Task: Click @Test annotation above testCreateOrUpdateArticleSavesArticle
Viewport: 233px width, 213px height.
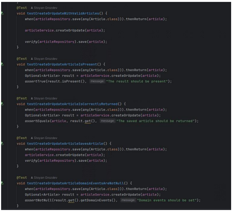Action: 22,138
